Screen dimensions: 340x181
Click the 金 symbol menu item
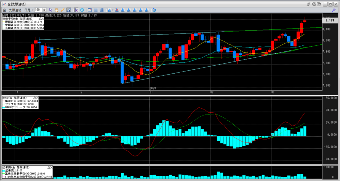click(4, 10)
